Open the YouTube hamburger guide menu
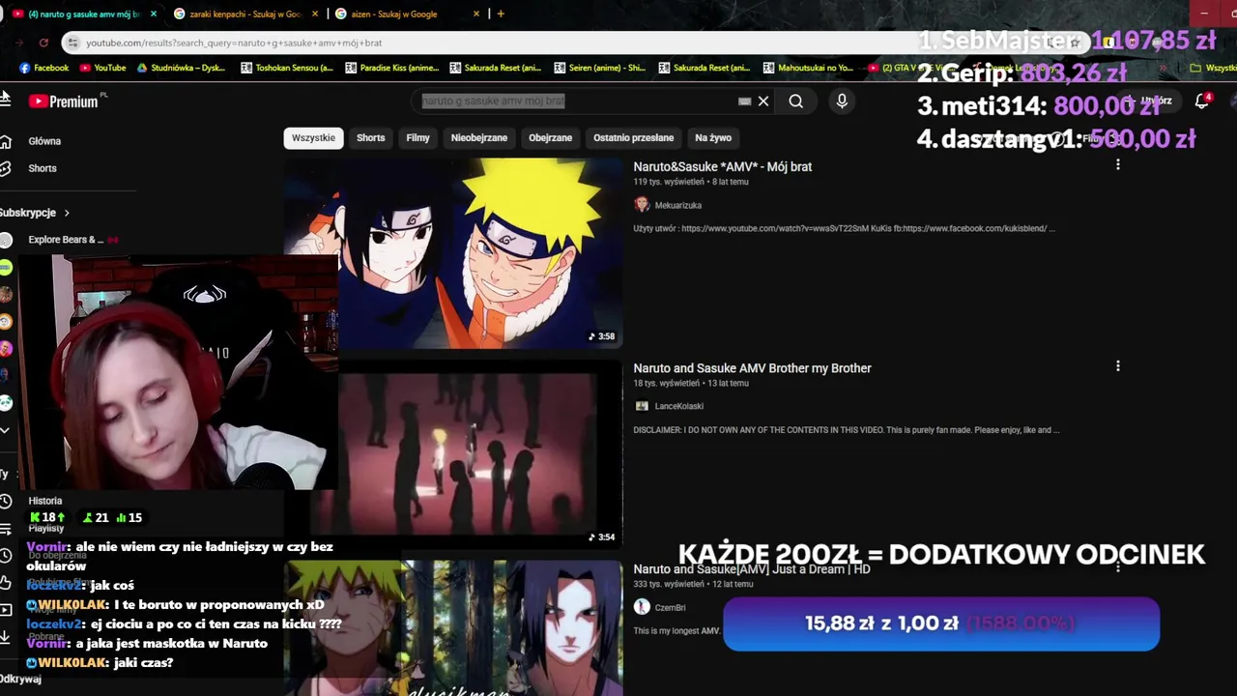This screenshot has width=1237, height=696. pos(4,101)
